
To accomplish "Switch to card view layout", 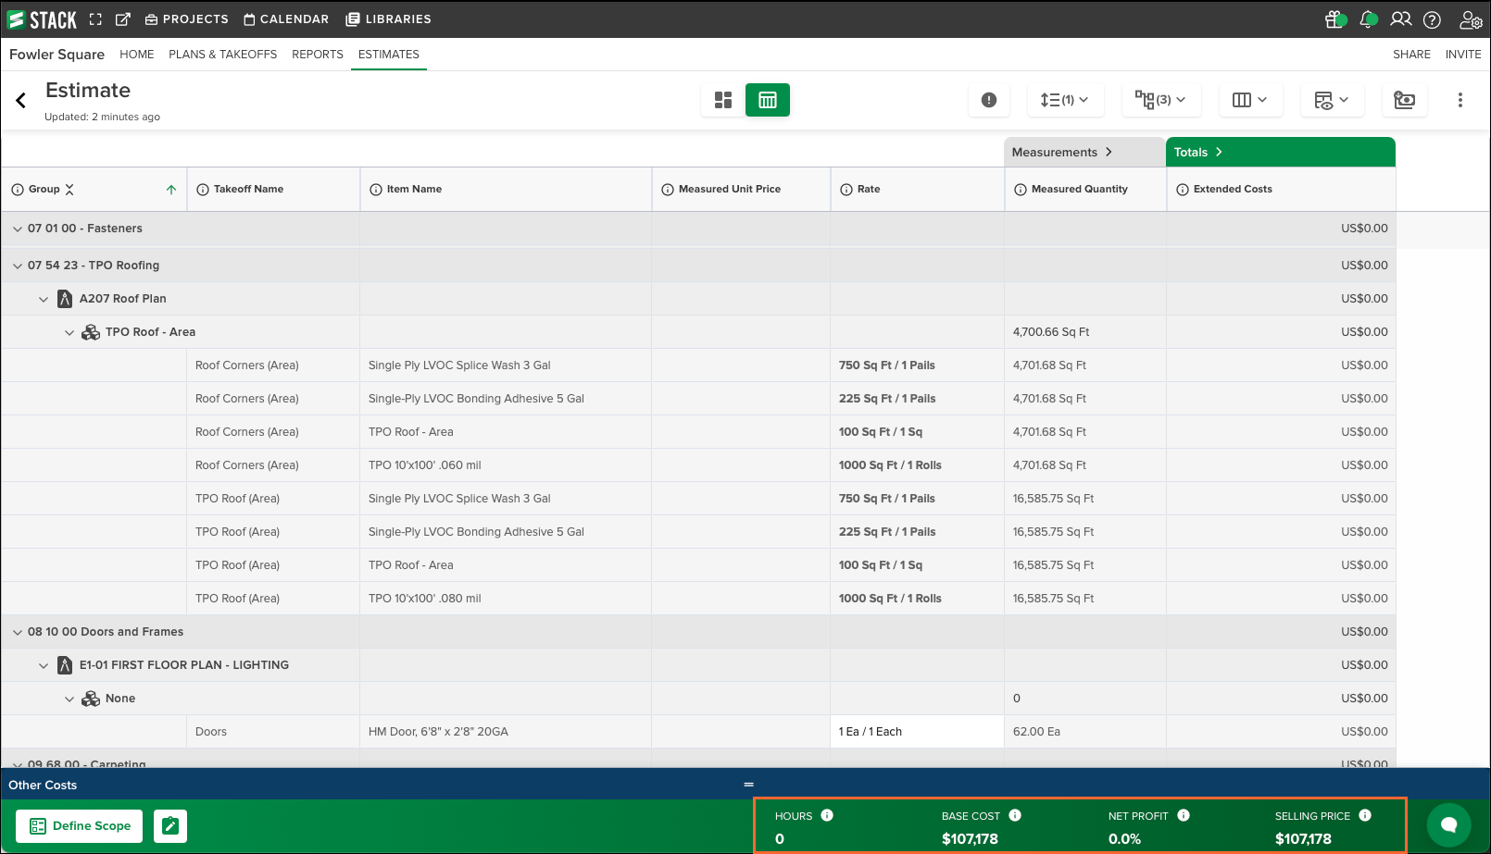I will [x=723, y=100].
